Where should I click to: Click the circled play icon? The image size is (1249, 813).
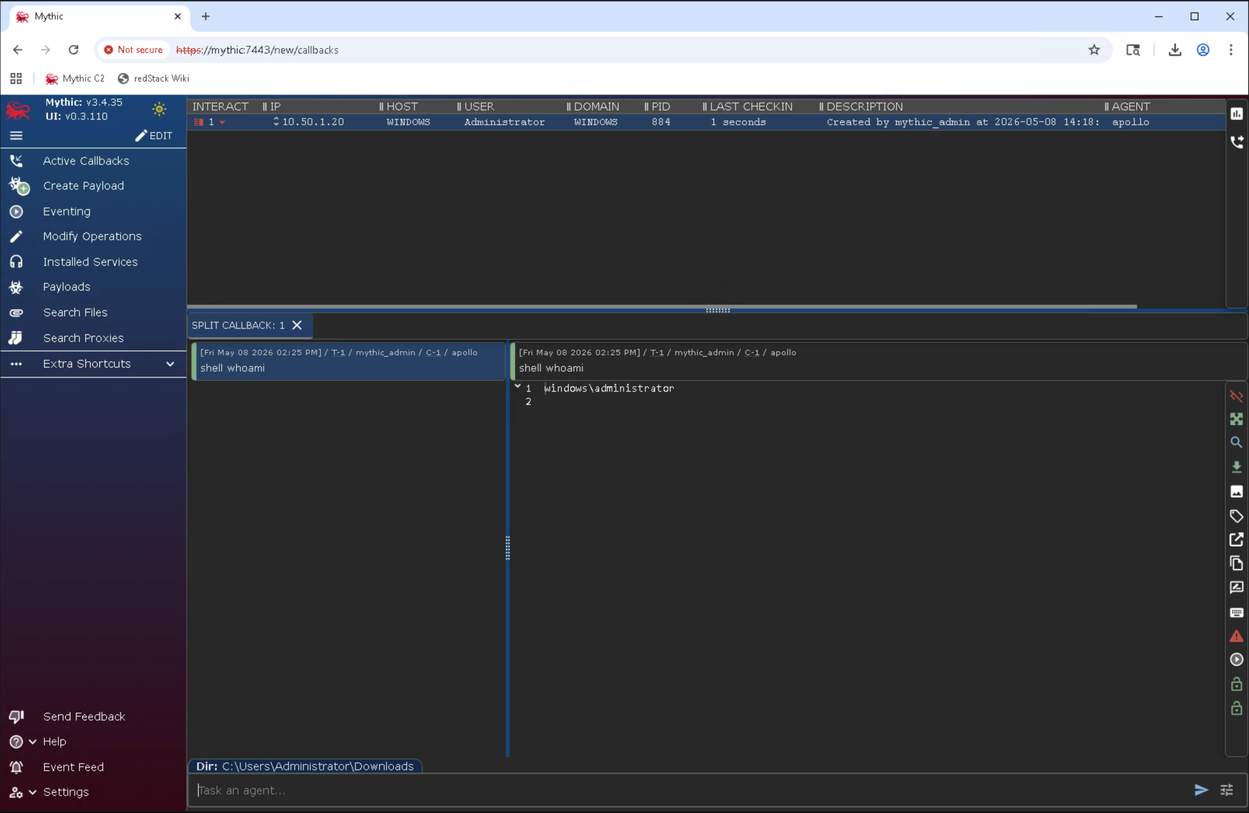[1237, 660]
